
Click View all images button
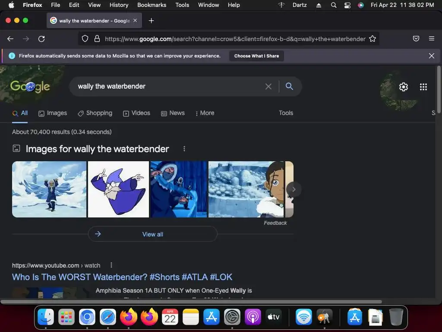pos(152,234)
